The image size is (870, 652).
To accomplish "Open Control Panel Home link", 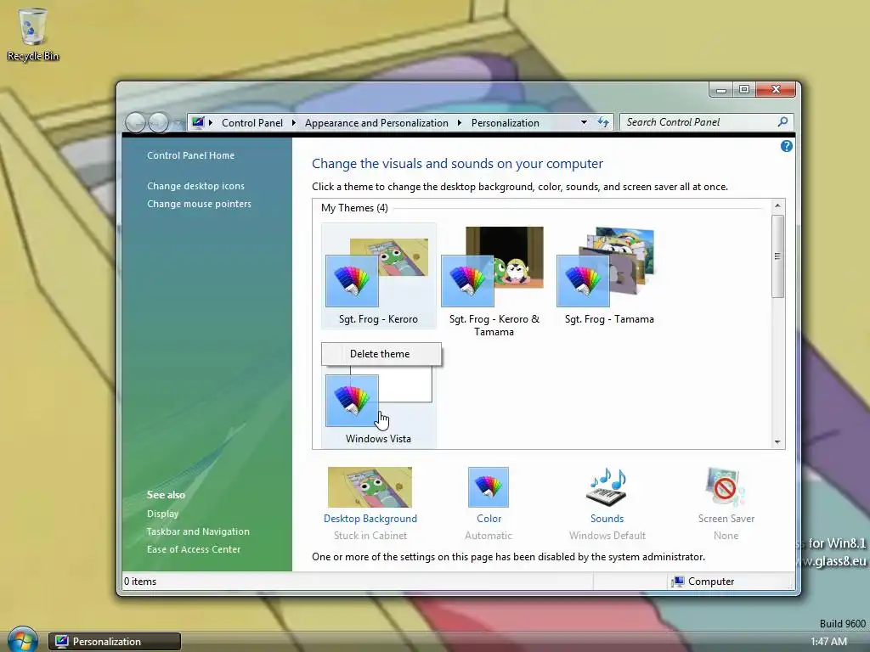I will pos(190,155).
